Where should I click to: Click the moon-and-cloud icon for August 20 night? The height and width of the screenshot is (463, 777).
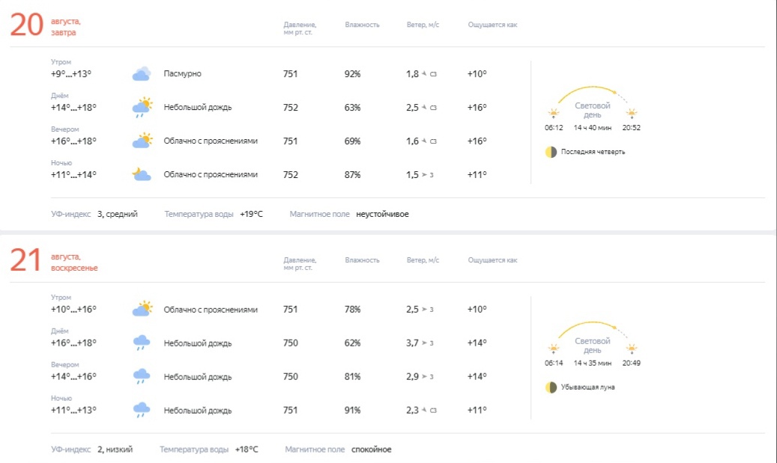pos(142,174)
